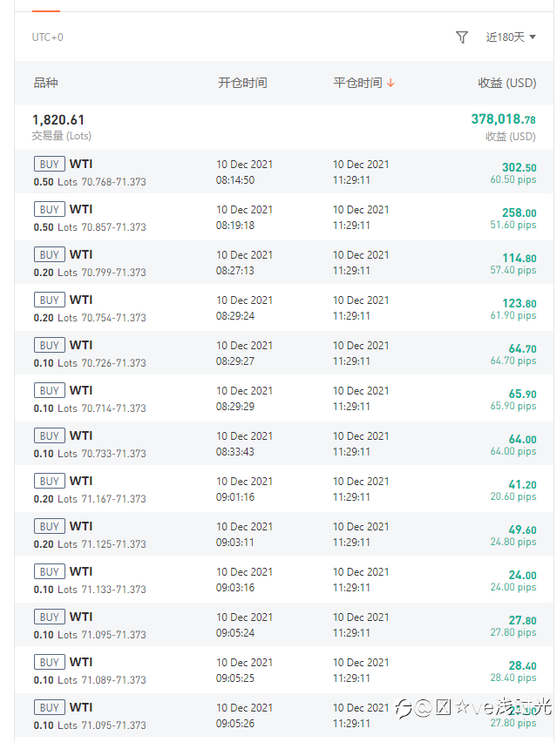Click the 378,018.78 total profit figure
Screen dimensions: 557x742
click(x=504, y=118)
